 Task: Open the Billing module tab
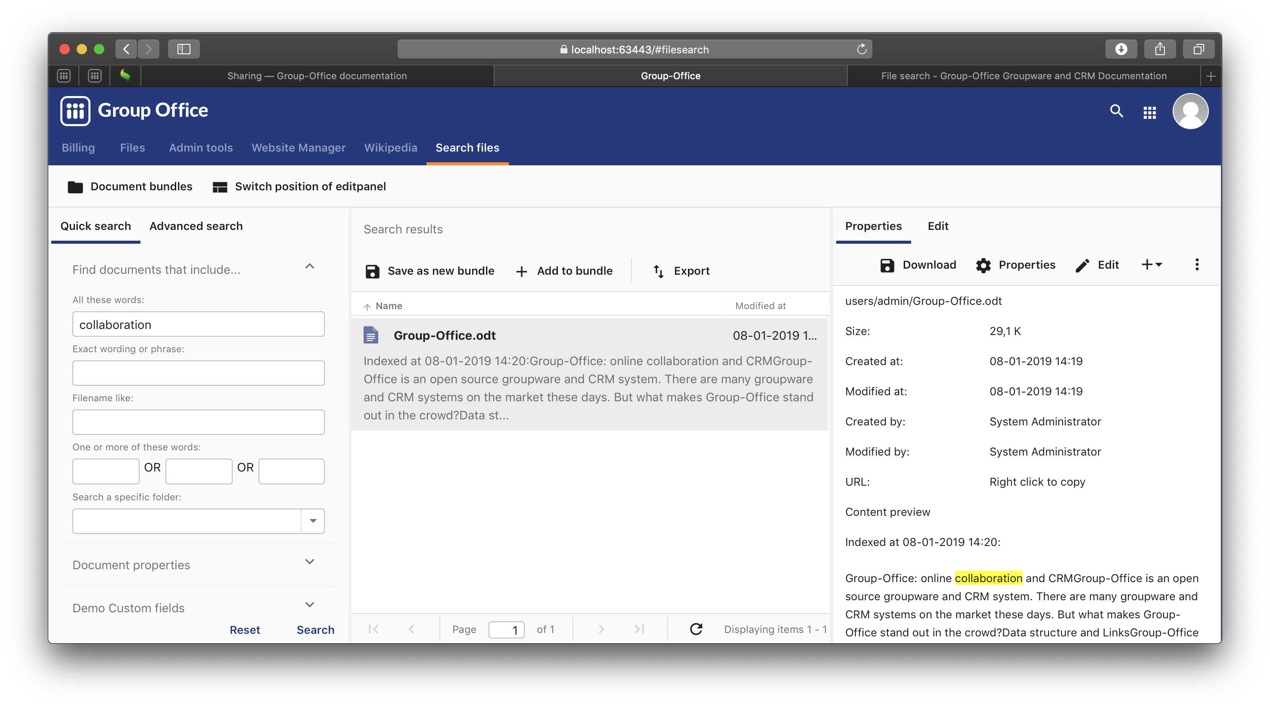(78, 148)
